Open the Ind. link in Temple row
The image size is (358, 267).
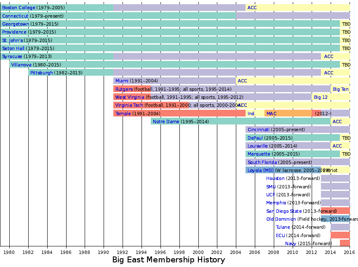pos(251,114)
